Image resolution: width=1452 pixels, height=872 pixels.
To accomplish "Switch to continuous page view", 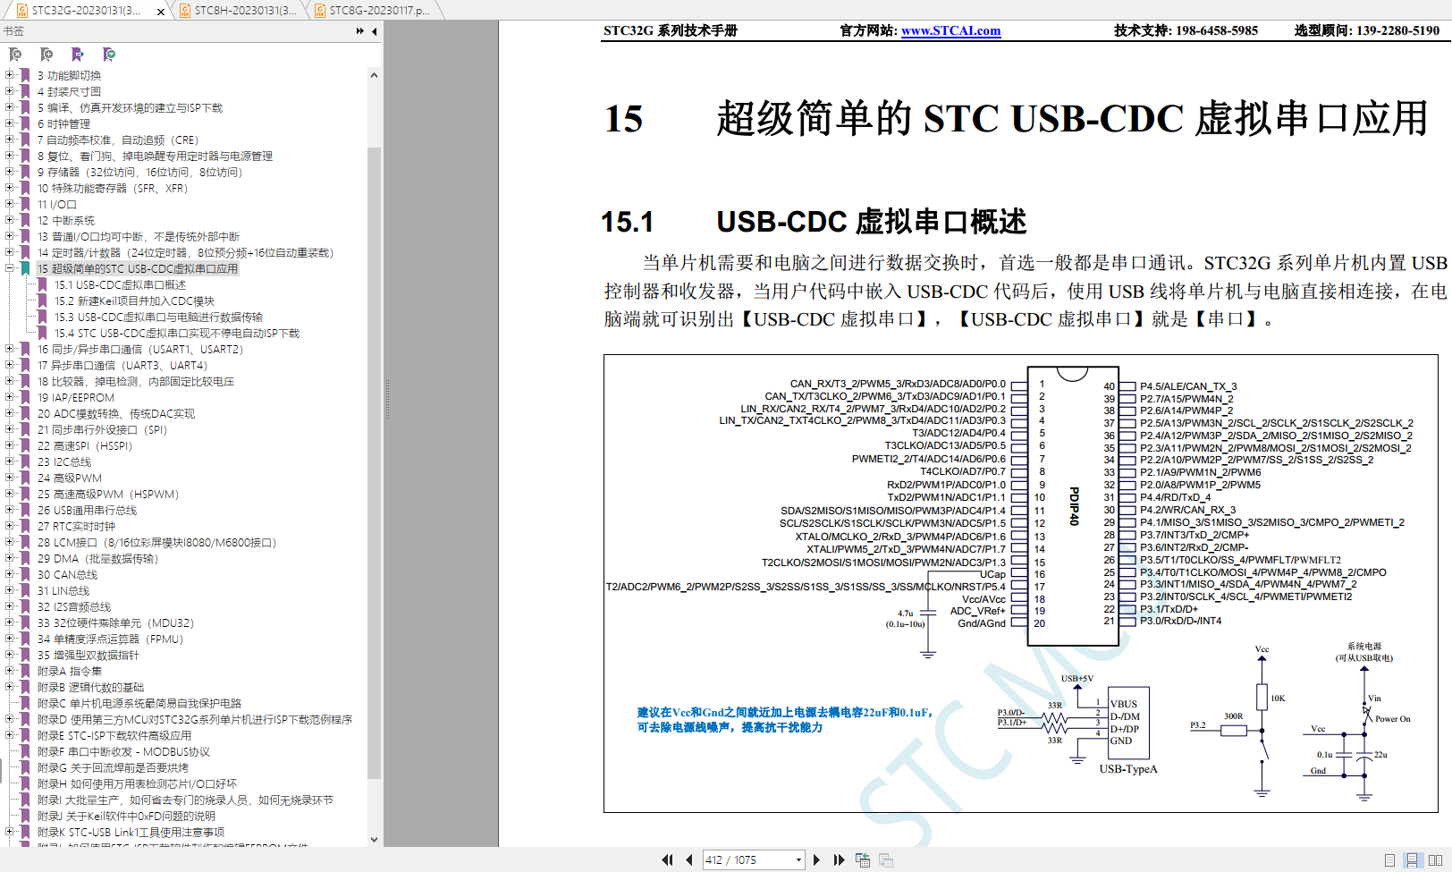I will (1412, 860).
